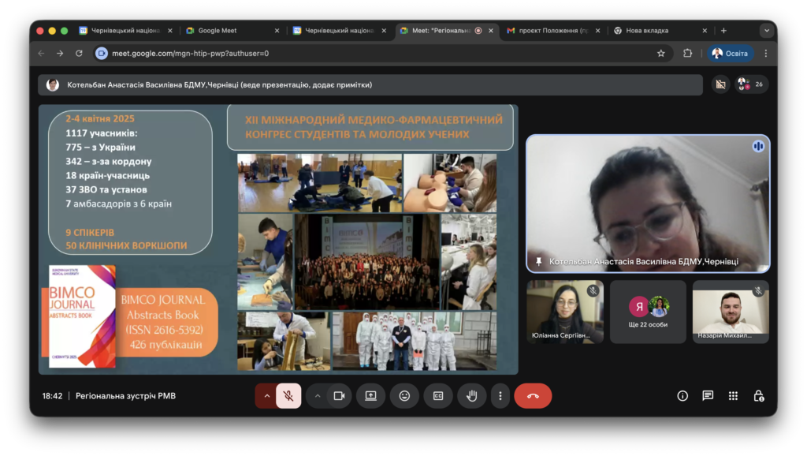Send an emoji reaction

point(404,396)
